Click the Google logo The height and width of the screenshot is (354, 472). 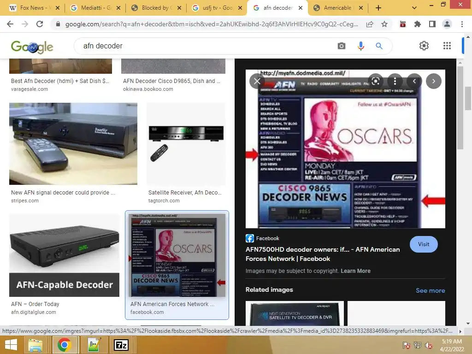(32, 47)
